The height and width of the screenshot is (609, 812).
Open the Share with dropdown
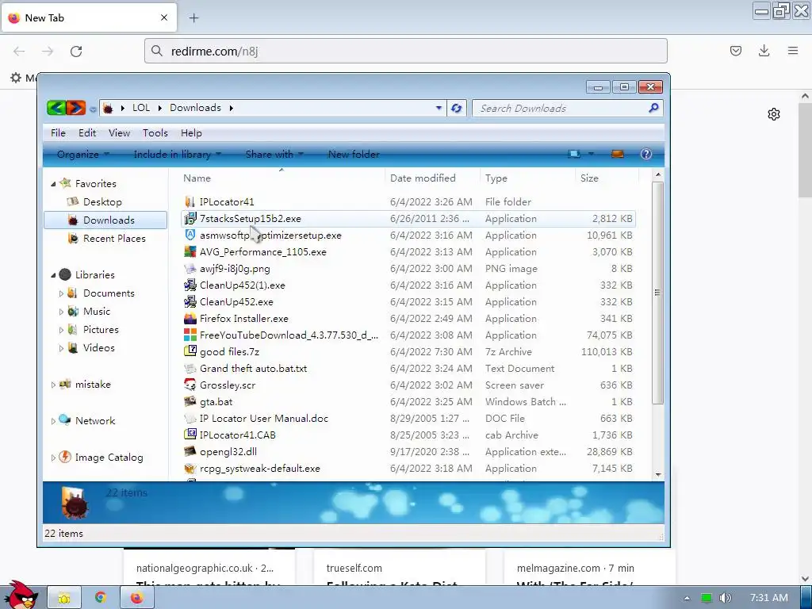pos(274,154)
